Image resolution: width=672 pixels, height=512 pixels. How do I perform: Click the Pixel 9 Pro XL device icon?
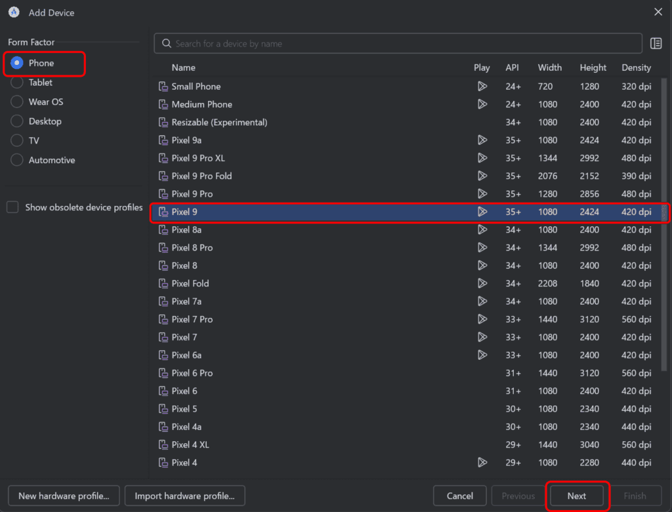(163, 159)
